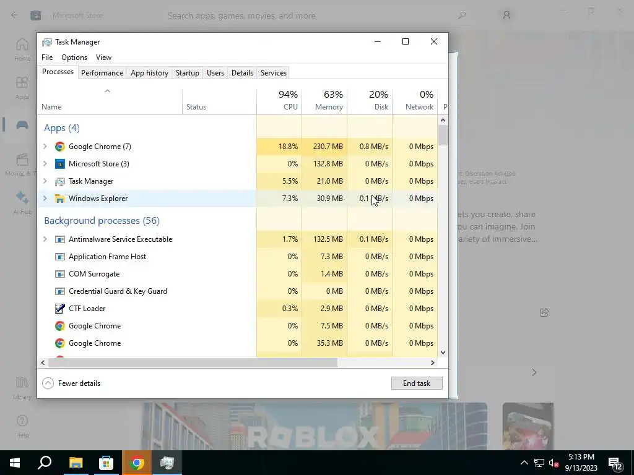Open the Options menu

pyautogui.click(x=74, y=58)
